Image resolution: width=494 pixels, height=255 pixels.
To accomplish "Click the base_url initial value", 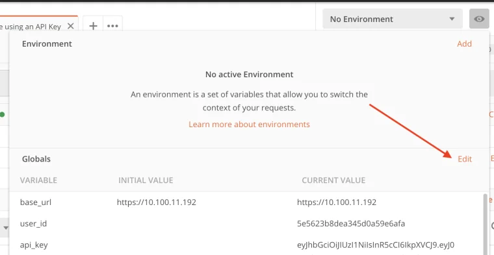I will coord(156,202).
